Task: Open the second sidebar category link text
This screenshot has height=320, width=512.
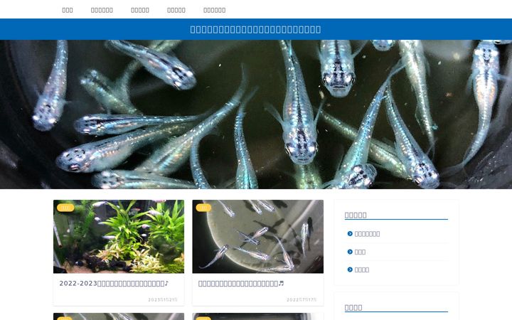Action: pos(360,252)
